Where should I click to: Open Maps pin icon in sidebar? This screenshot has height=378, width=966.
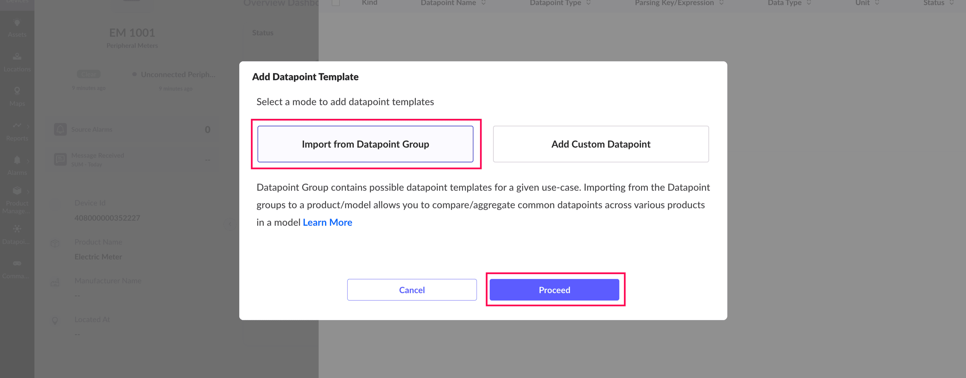coord(17,91)
